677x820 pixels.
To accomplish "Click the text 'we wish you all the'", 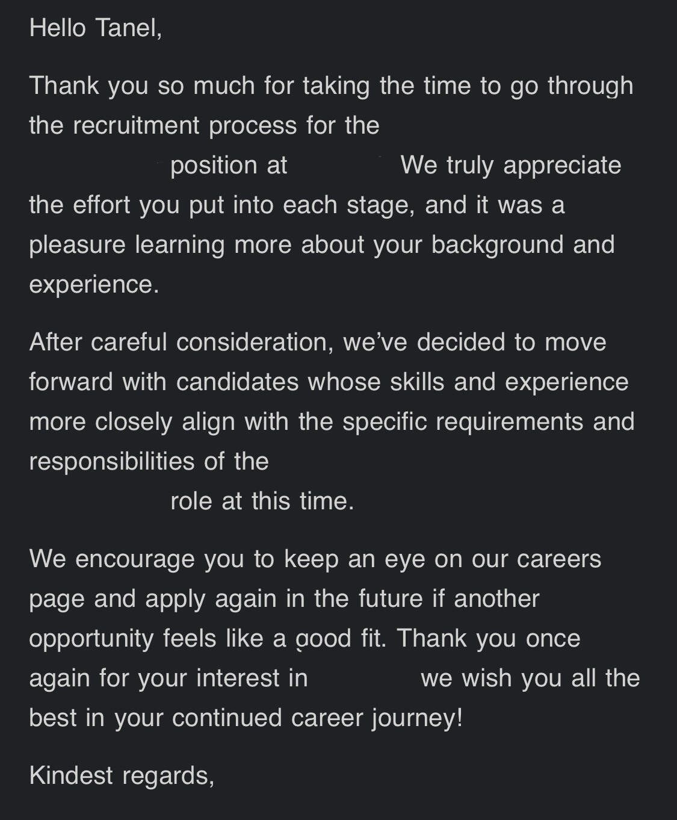I will (530, 678).
